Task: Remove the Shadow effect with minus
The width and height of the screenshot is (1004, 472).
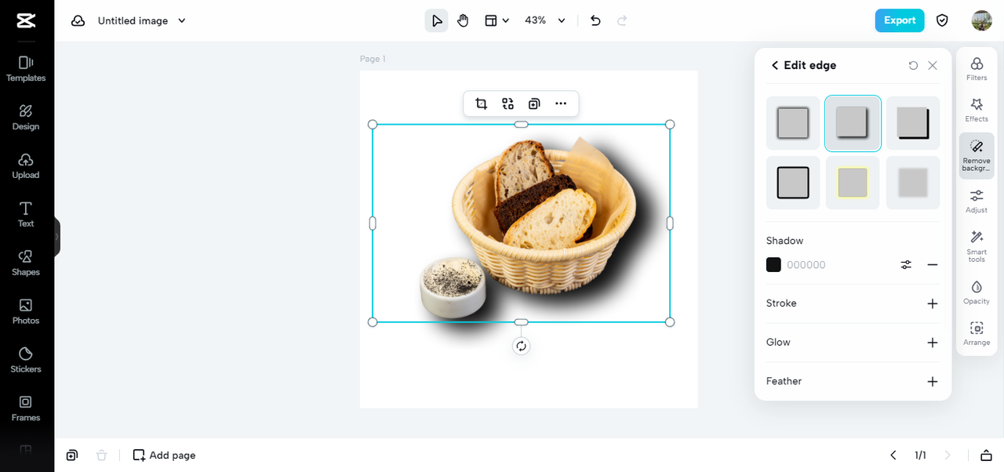Action: point(933,265)
